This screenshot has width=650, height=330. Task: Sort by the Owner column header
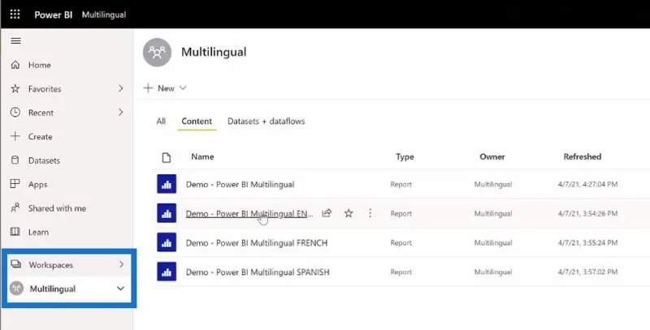click(492, 156)
